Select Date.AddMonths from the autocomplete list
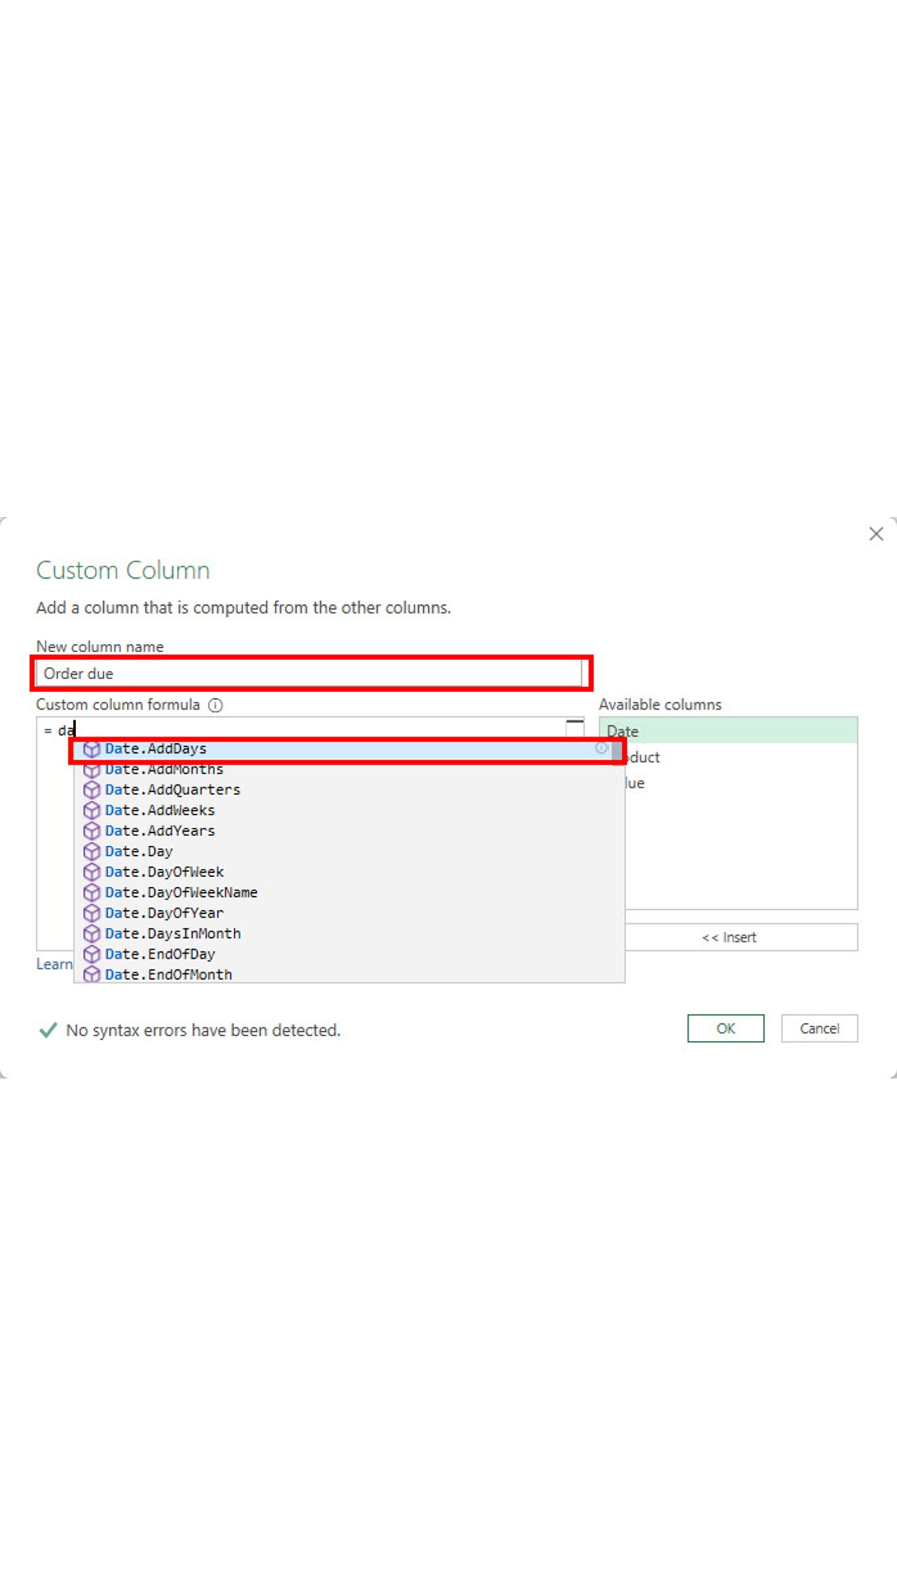Viewport: 897px width, 1595px height. click(x=164, y=769)
